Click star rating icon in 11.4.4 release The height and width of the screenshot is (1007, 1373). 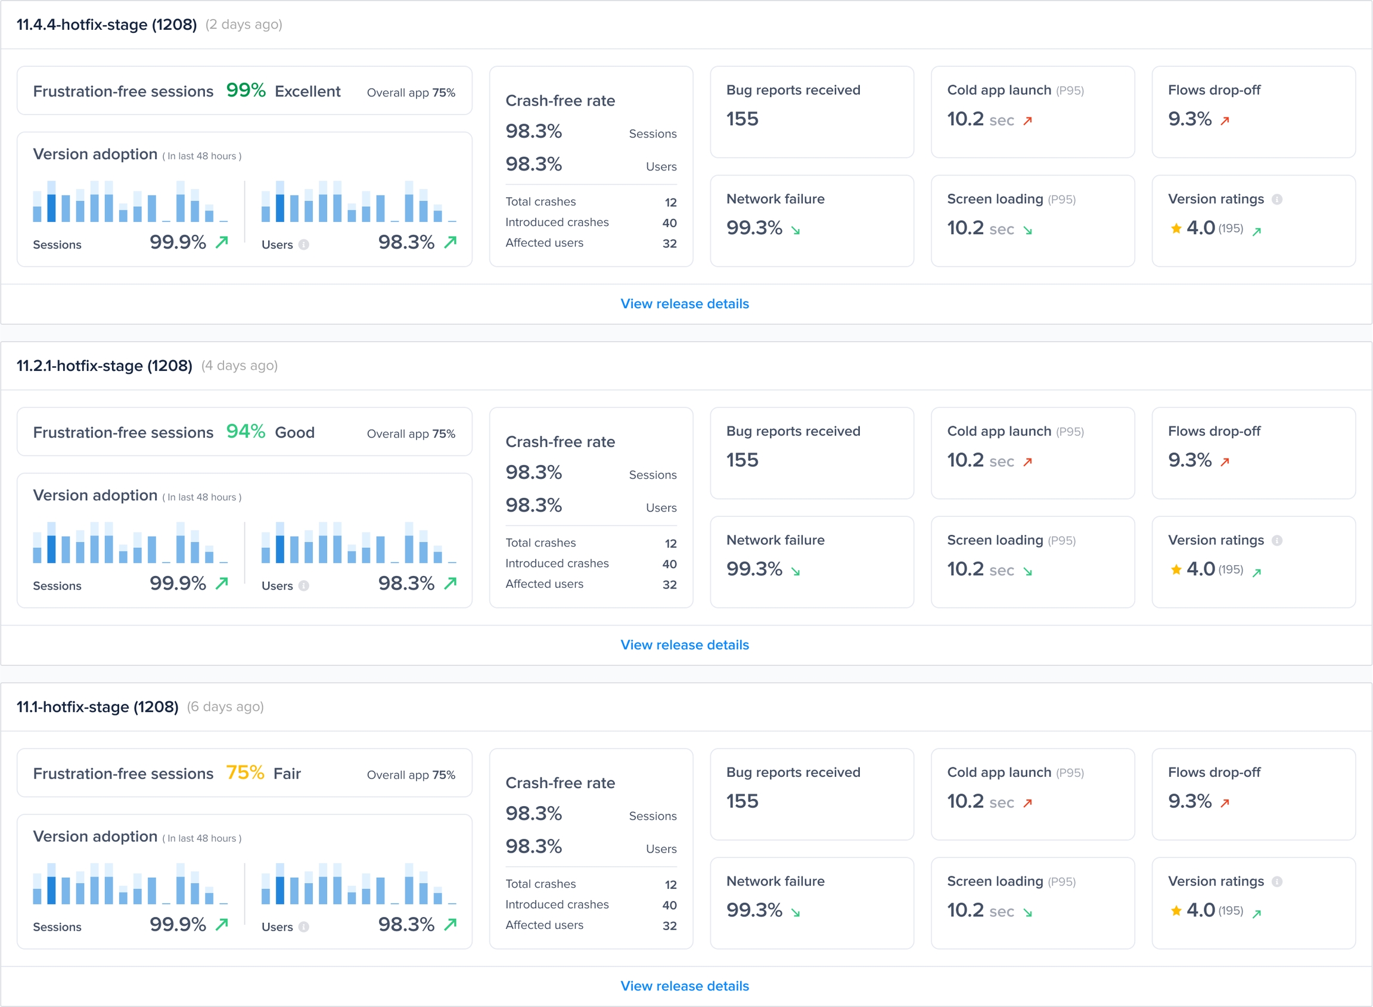1176,228
